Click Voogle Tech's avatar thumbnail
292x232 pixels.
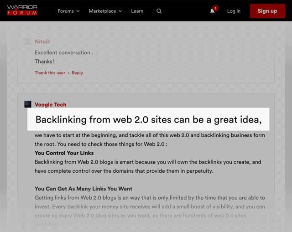coord(28,104)
